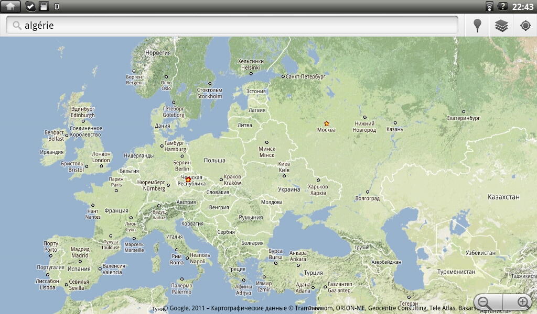
Task: Tap the city dot beside Краков
Action: coord(221,180)
